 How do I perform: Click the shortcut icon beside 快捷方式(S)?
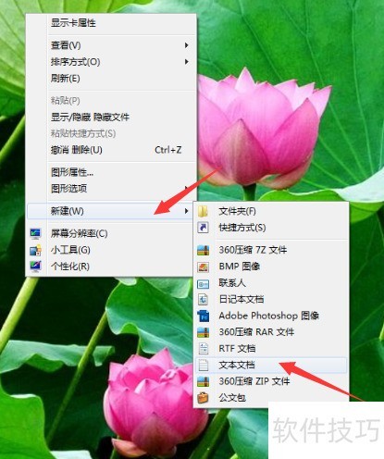(x=203, y=228)
